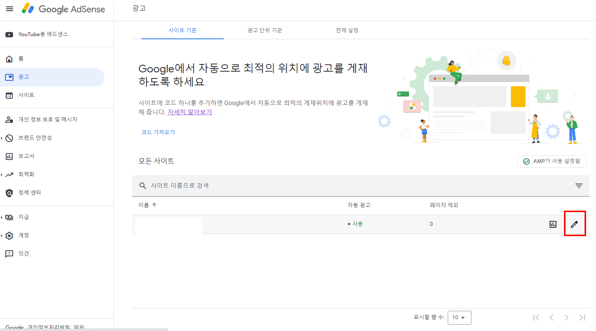Click the Google AdSense logo

coord(63,9)
